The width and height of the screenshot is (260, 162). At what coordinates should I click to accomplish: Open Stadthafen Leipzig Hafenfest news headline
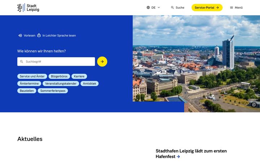191,154
